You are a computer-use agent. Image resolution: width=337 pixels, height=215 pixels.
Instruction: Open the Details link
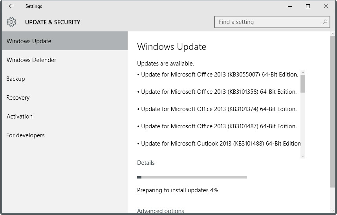(146, 162)
